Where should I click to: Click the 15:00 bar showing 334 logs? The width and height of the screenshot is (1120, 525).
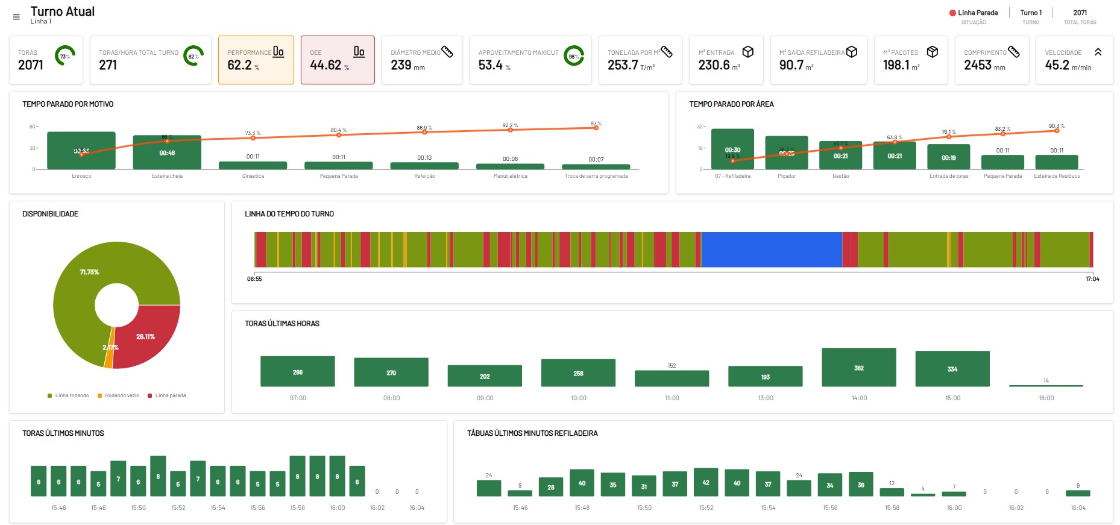coord(952,369)
